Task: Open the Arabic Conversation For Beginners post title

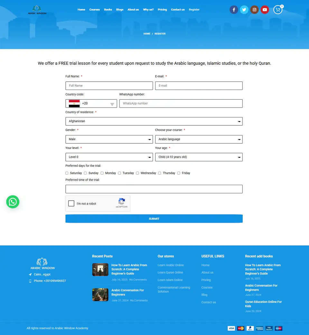Action: 127,292
